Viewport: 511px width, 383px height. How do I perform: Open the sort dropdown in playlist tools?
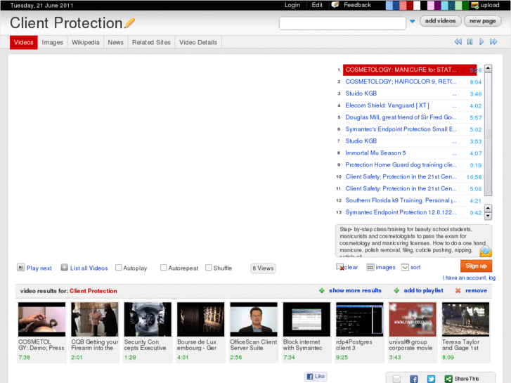tap(405, 267)
